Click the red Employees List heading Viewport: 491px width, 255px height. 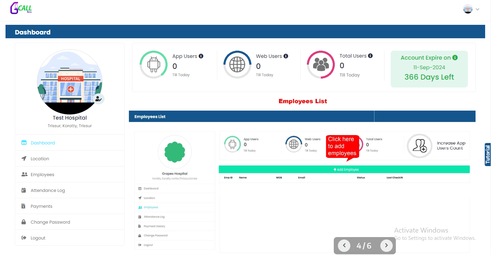[x=303, y=101]
